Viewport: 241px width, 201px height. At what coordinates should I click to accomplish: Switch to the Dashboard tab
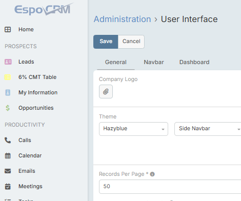194,62
